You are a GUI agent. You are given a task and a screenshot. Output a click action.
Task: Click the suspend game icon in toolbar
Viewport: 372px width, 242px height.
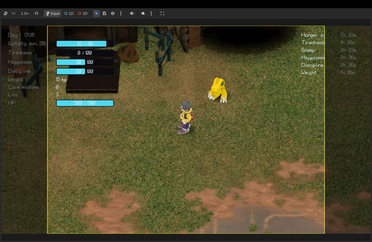pyautogui.click(x=5, y=13)
